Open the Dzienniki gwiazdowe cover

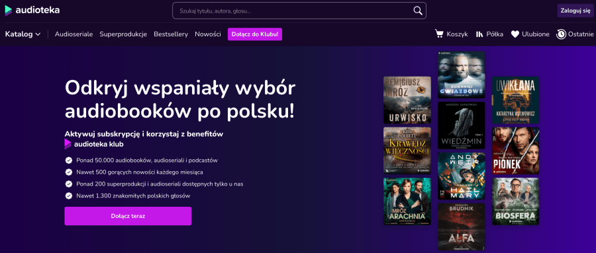(x=461, y=75)
